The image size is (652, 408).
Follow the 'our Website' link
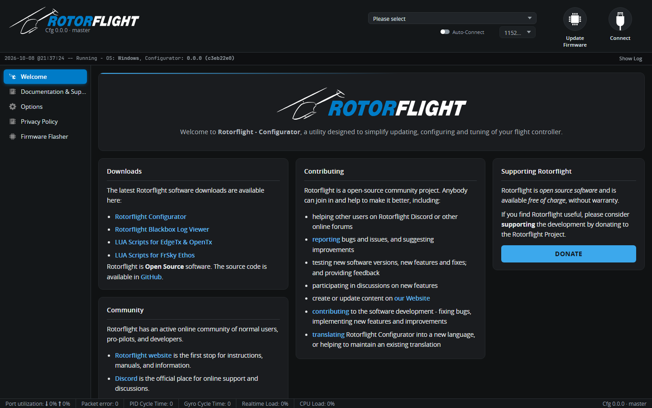pos(412,298)
